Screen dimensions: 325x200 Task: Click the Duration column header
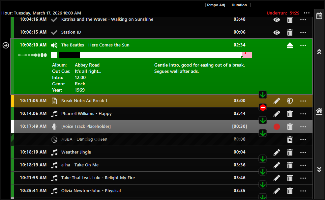239,5
